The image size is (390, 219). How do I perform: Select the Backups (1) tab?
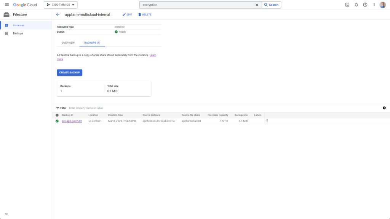point(92,43)
